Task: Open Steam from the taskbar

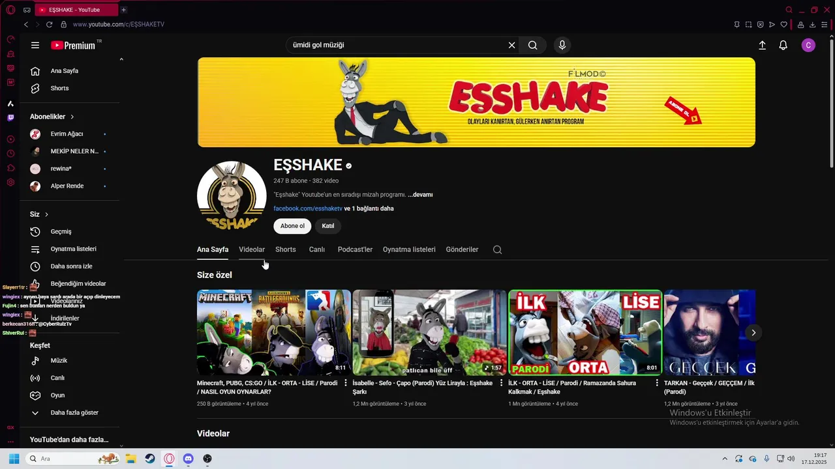Action: point(149,459)
